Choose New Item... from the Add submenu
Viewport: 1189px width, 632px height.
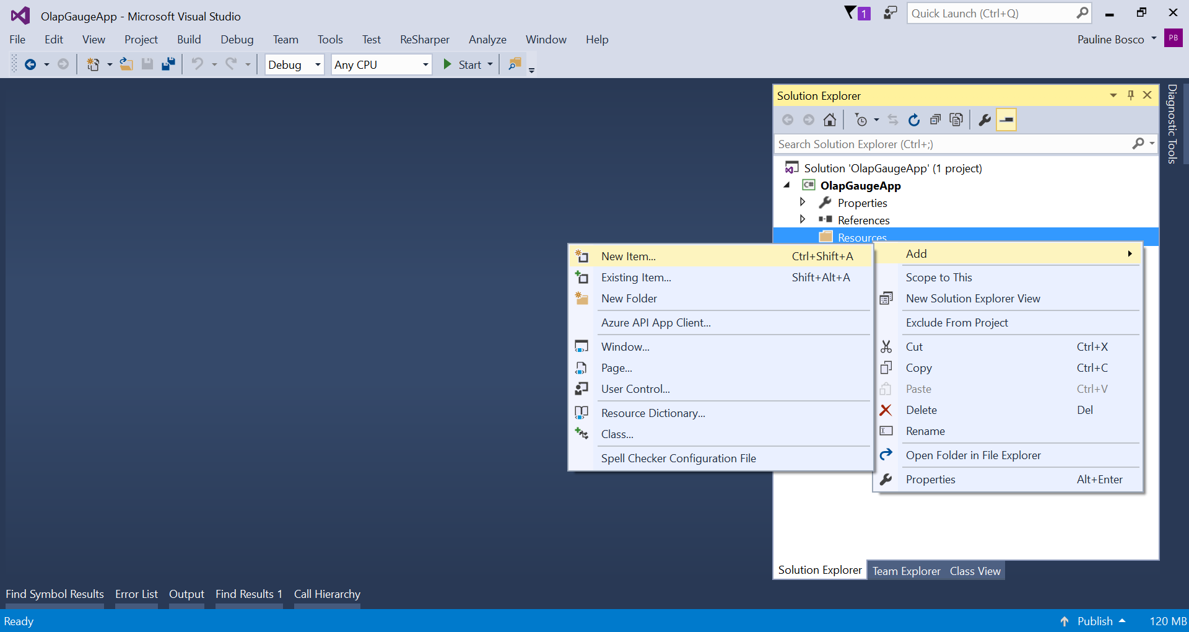(x=720, y=256)
